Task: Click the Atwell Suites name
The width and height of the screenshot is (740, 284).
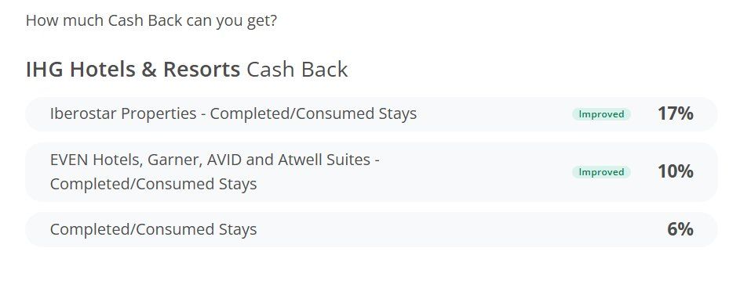Action: pyautogui.click(x=324, y=160)
